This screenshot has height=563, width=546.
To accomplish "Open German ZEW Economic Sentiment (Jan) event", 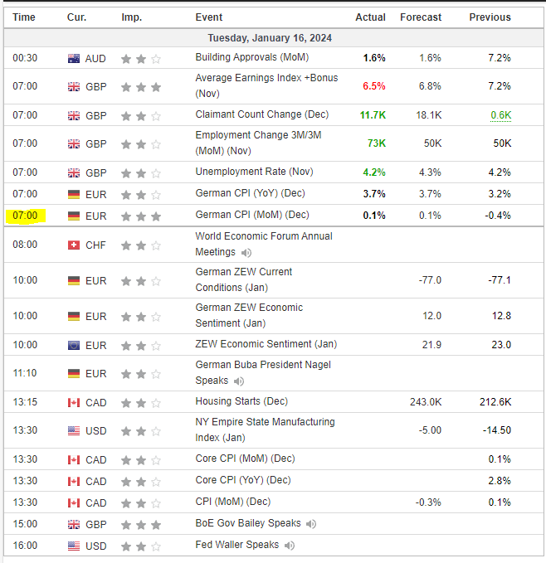I will pyautogui.click(x=249, y=315).
